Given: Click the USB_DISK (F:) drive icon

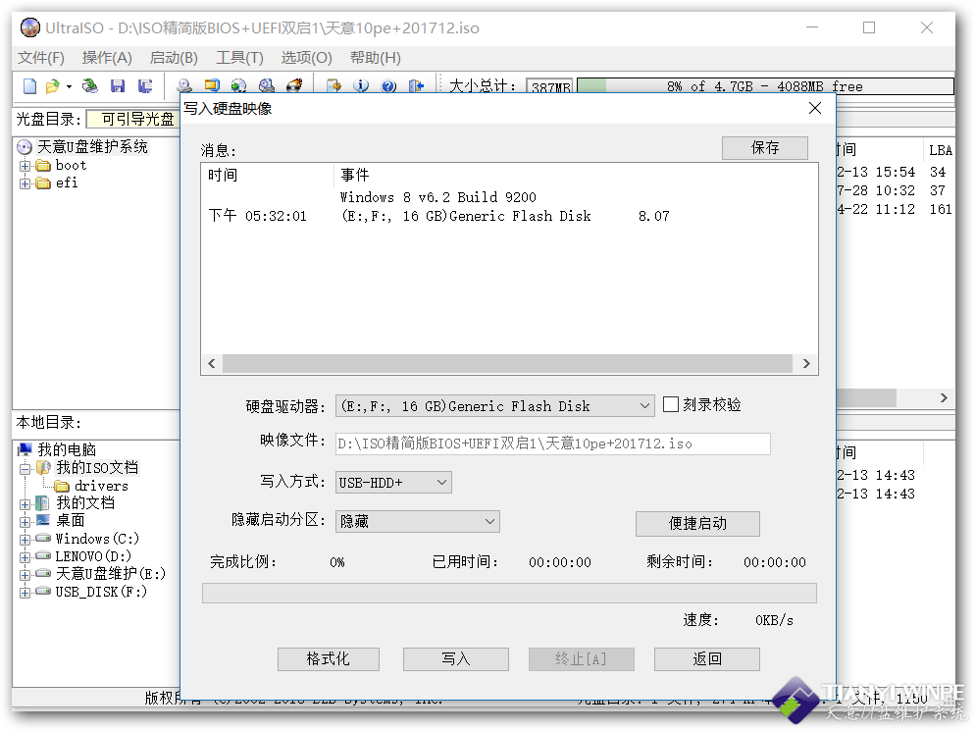Looking at the screenshot, I should pyautogui.click(x=43, y=591).
